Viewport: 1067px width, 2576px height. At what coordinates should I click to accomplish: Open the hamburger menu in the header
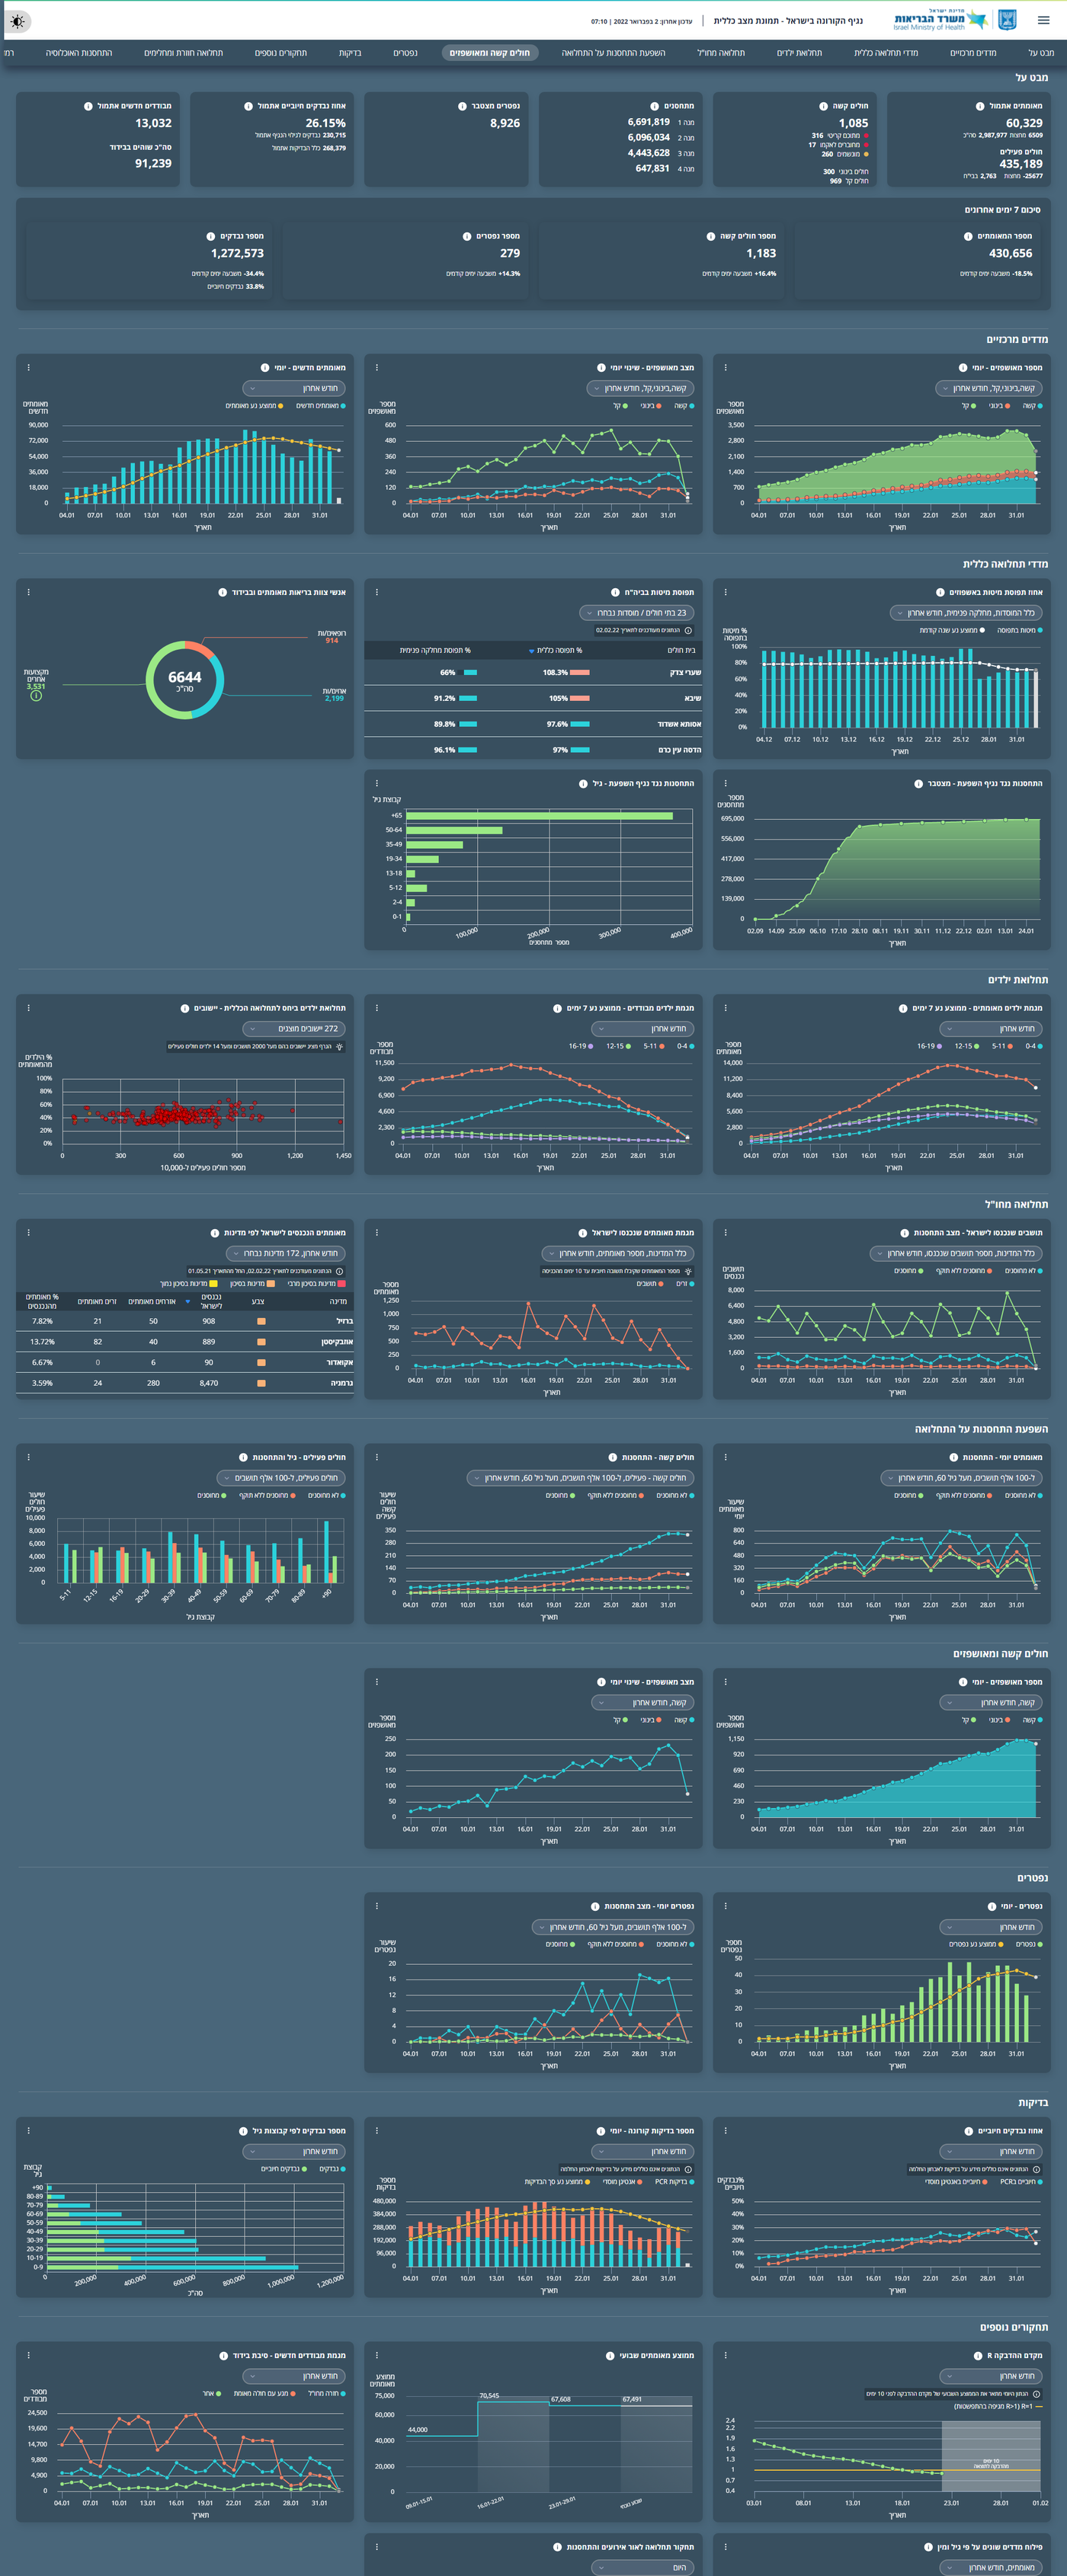pyautogui.click(x=1043, y=20)
